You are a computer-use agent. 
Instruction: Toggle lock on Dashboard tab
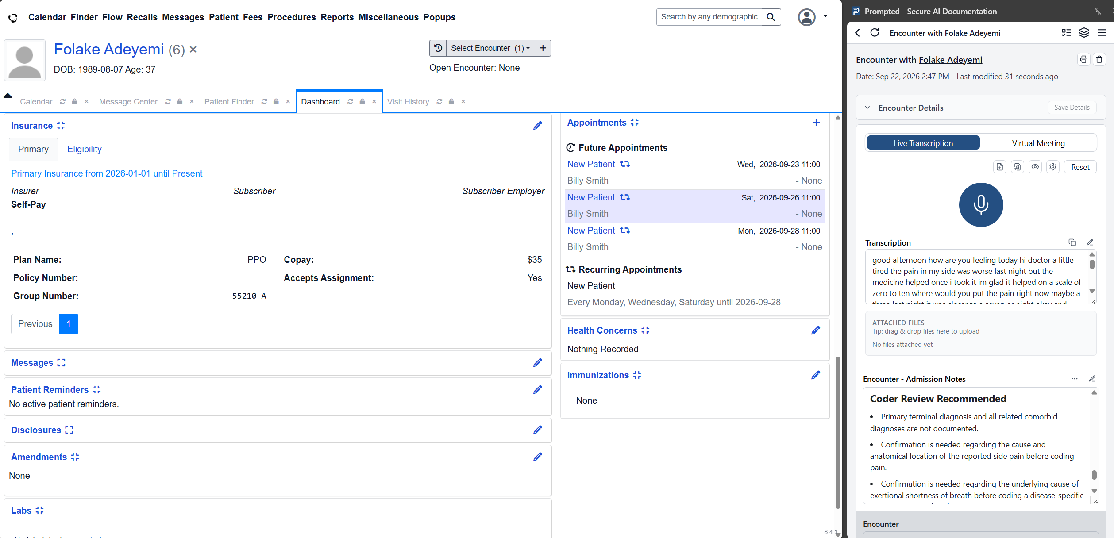(x=362, y=102)
